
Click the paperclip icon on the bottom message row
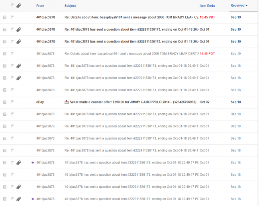[19, 198]
